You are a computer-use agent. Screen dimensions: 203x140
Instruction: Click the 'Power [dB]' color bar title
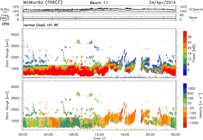(194, 53)
